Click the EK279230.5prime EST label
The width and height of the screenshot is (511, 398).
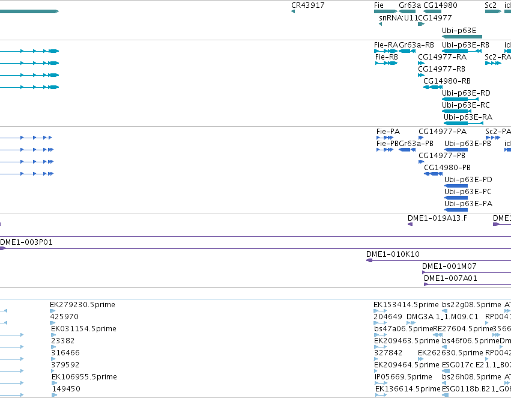[82, 305]
